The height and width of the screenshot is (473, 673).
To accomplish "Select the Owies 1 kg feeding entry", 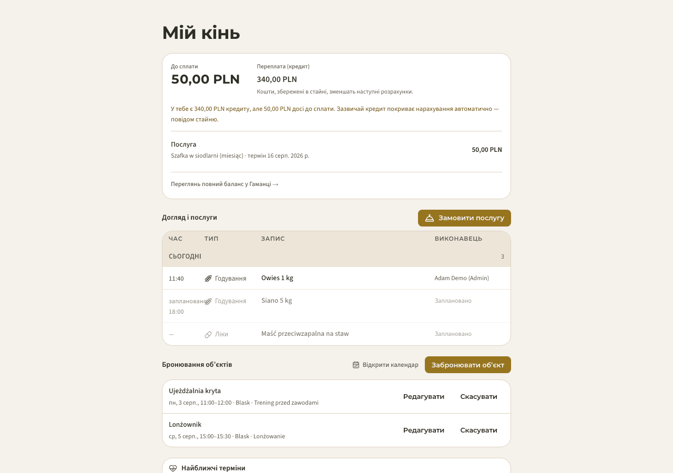I will coord(336,278).
